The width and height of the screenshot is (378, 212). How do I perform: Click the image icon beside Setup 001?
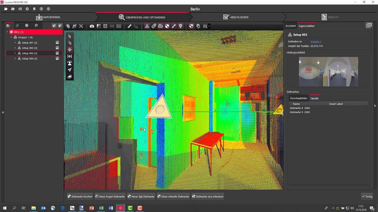coord(57,43)
